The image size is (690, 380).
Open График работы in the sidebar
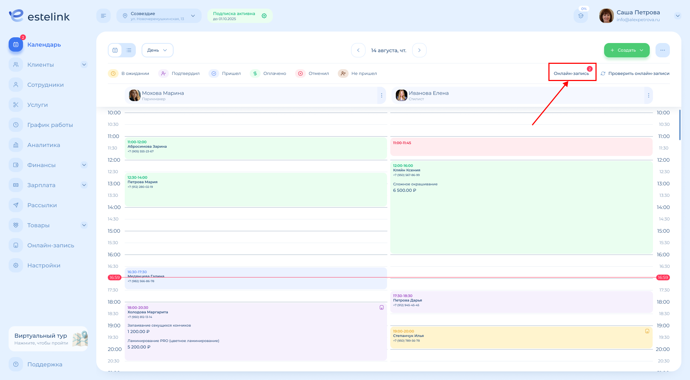pyautogui.click(x=50, y=125)
